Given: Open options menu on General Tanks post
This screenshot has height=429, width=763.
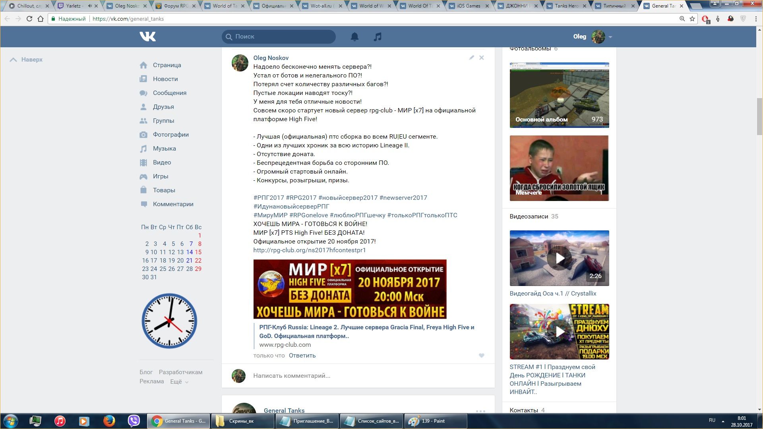Looking at the screenshot, I should (480, 411).
